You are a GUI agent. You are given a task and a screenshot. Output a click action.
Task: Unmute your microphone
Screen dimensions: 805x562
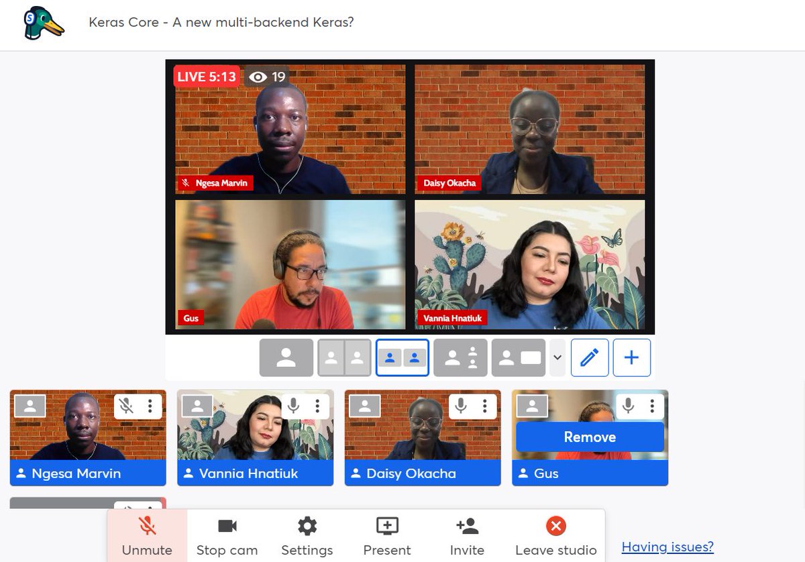147,537
